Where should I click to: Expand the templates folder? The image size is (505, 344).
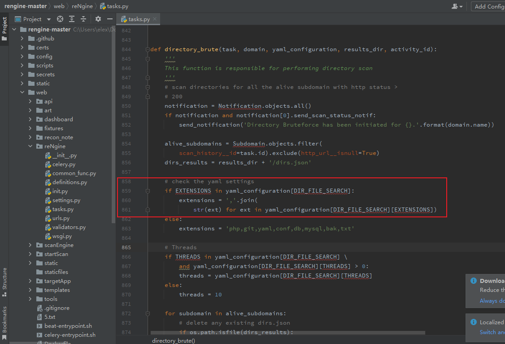point(30,290)
